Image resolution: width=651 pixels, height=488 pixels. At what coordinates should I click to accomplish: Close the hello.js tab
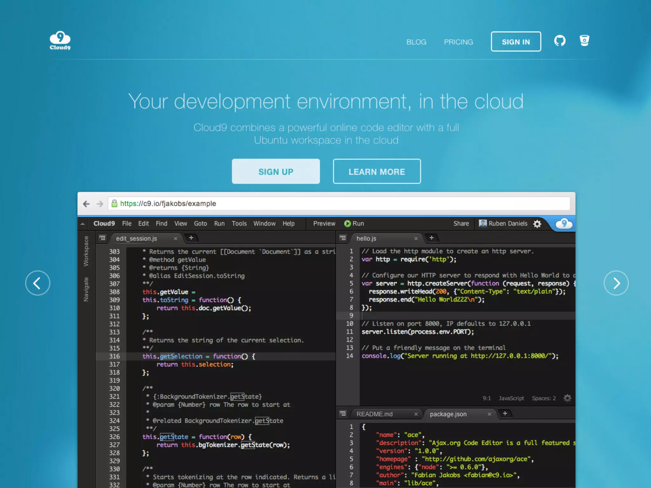click(x=416, y=239)
